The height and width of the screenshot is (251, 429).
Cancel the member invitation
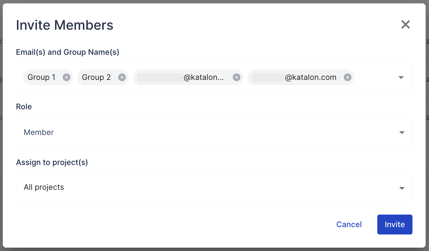(x=349, y=224)
